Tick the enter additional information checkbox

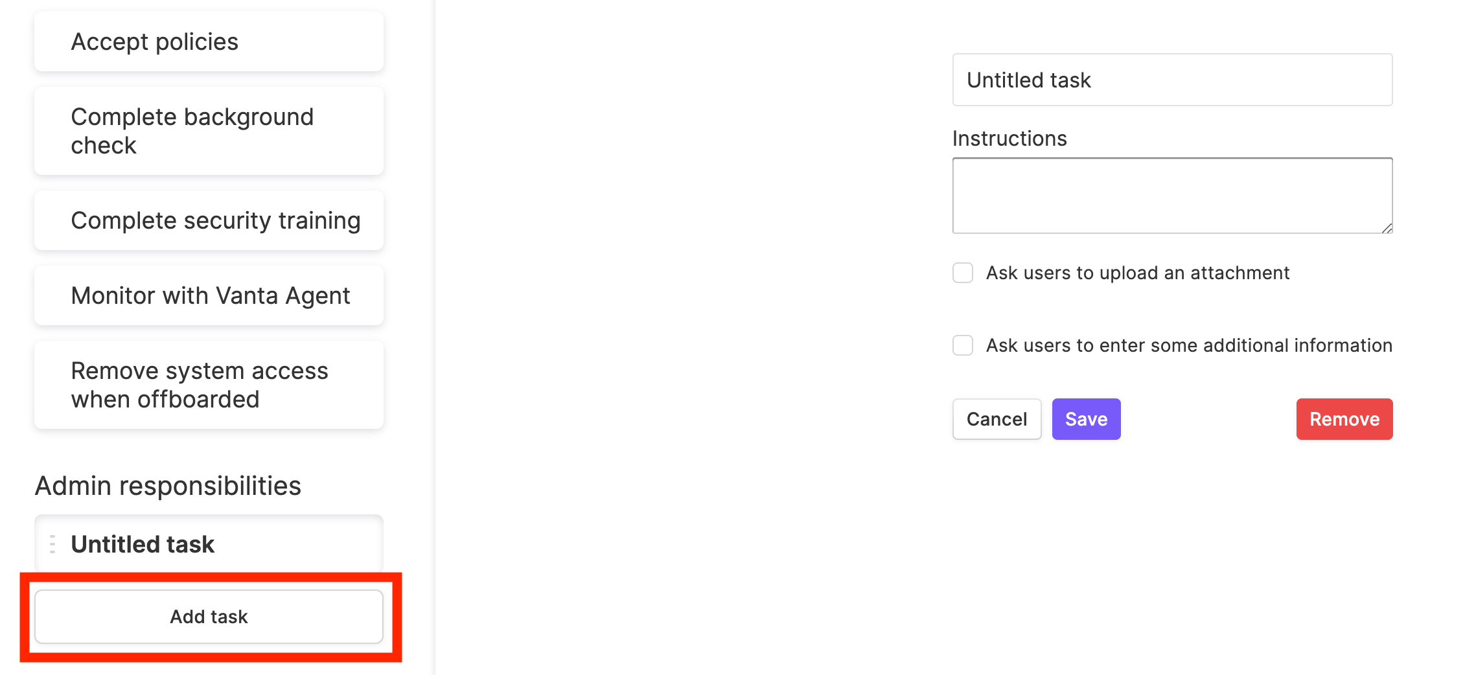tap(963, 345)
